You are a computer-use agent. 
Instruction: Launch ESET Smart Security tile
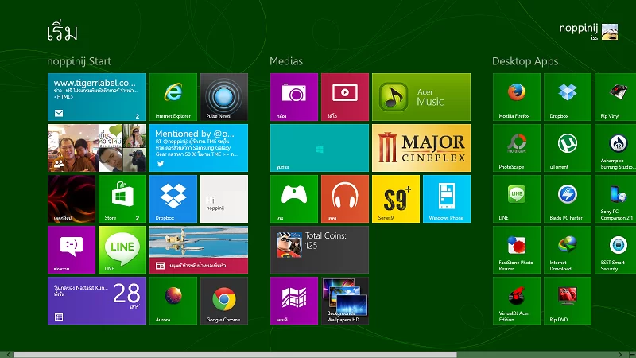pos(615,250)
